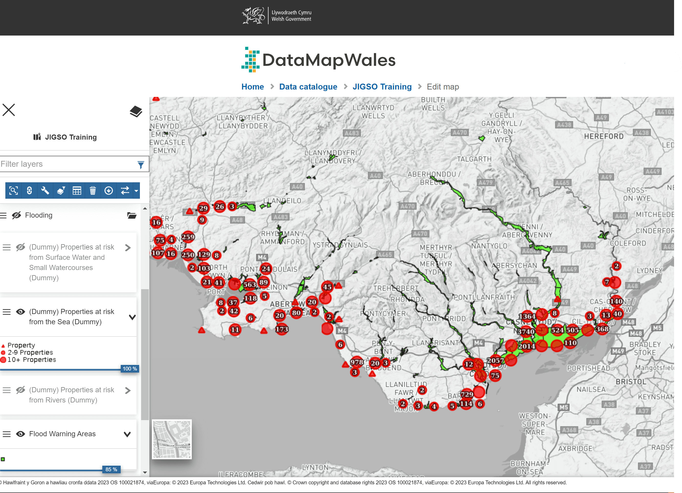Click the 2-9 Properties legend entry
The width and height of the screenshot is (682, 493).
pos(27,352)
